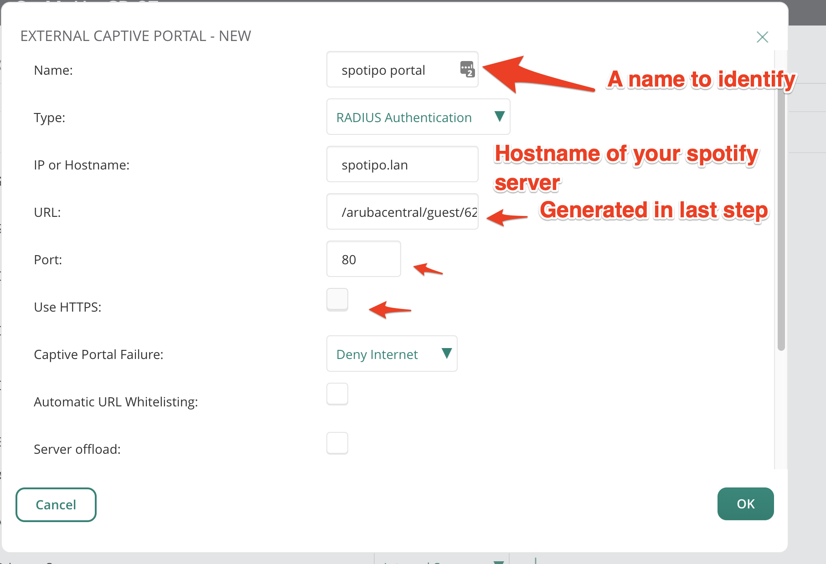Click the 'IP or Hostname:' label
Viewport: 826px width, 564px height.
tap(82, 165)
